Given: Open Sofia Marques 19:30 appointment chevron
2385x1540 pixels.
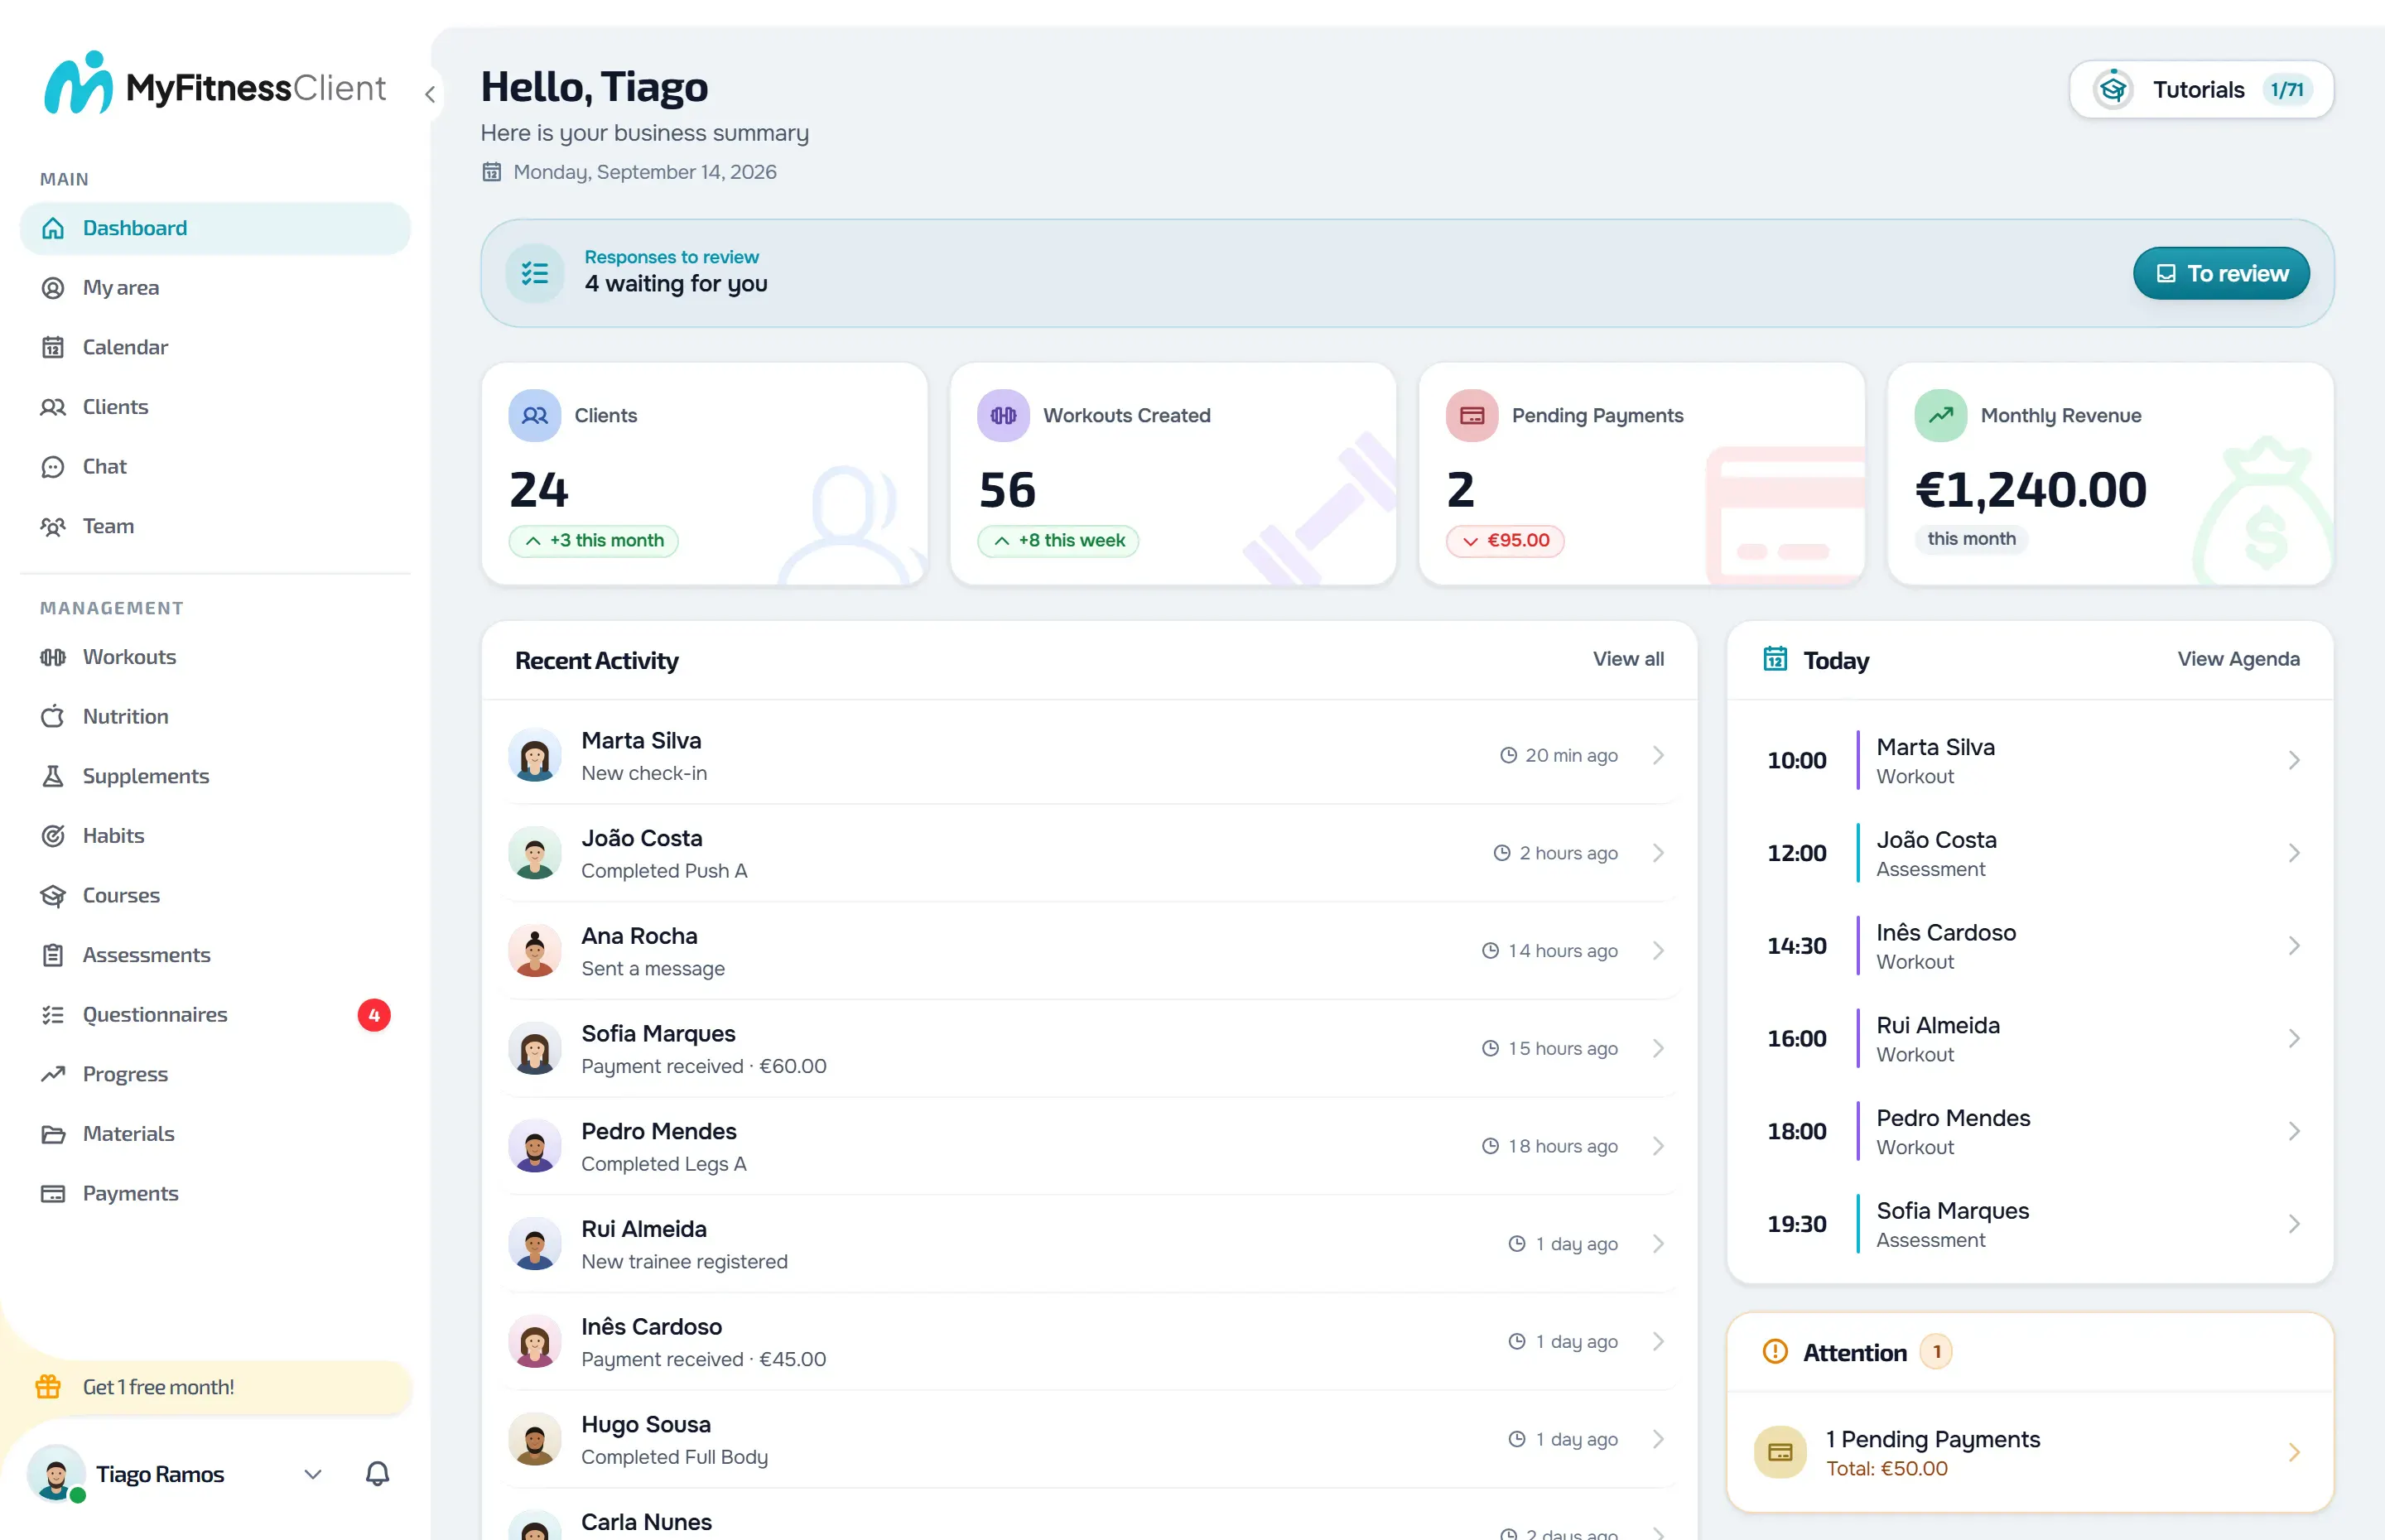Looking at the screenshot, I should [2294, 1224].
